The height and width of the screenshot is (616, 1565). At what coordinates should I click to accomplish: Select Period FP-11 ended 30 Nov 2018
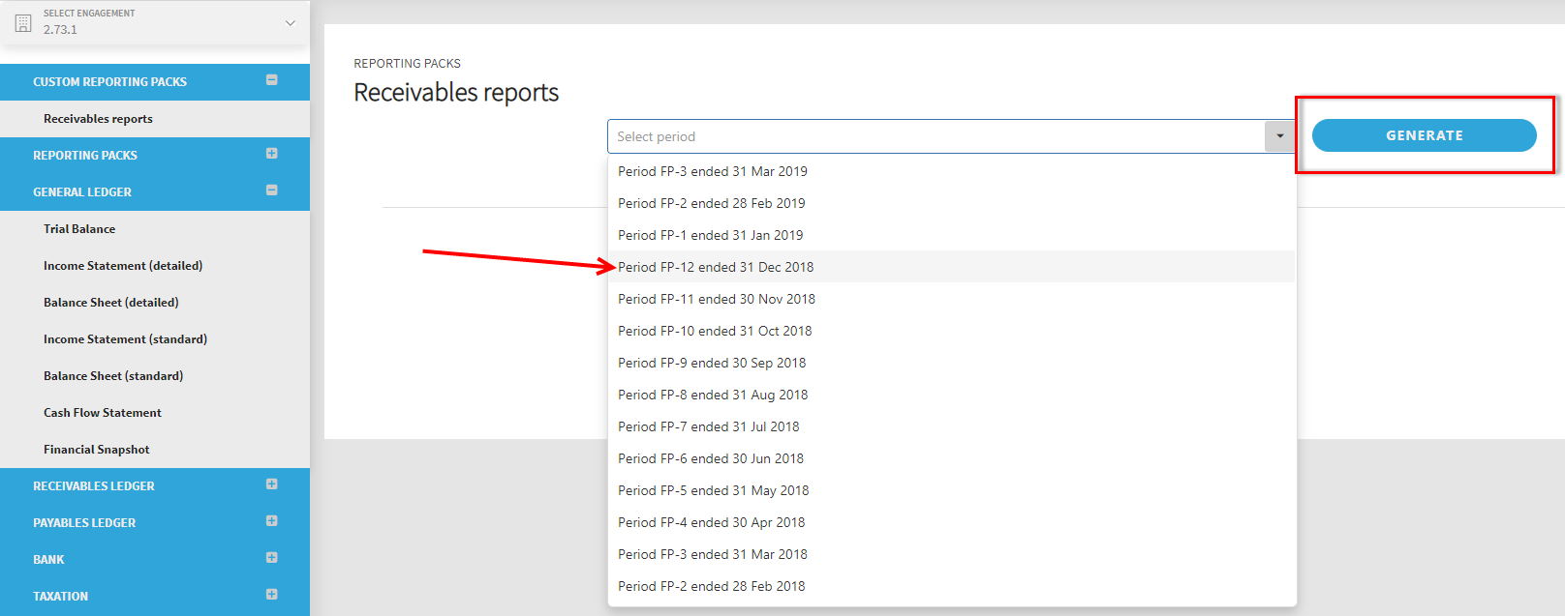(952, 299)
